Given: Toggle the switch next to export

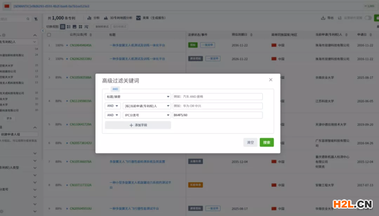Looking at the screenshot, I should point(368,18).
